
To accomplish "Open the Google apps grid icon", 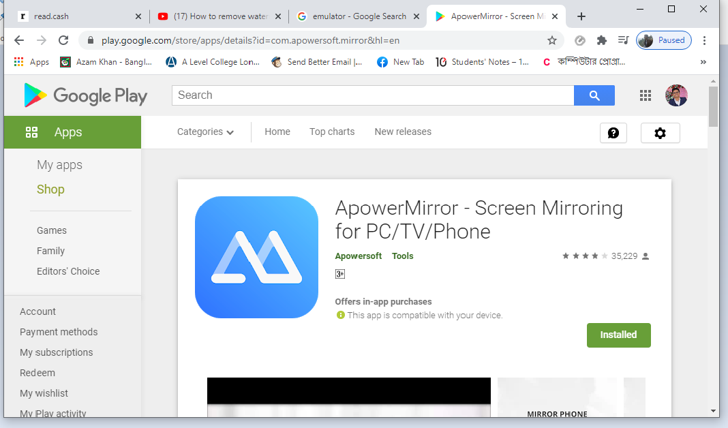I will coord(646,95).
